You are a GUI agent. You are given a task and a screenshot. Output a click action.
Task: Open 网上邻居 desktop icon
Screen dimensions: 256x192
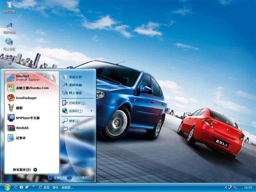click(9, 44)
